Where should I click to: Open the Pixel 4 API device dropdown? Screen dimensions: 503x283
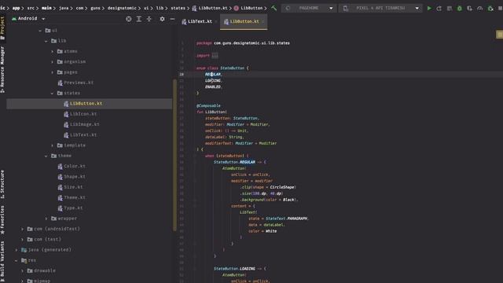pos(380,8)
